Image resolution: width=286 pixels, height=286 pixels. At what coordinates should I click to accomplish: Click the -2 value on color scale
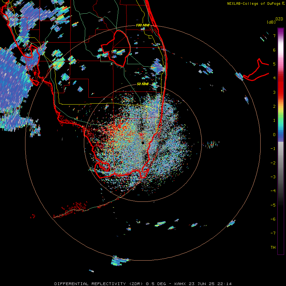click(x=273, y=163)
